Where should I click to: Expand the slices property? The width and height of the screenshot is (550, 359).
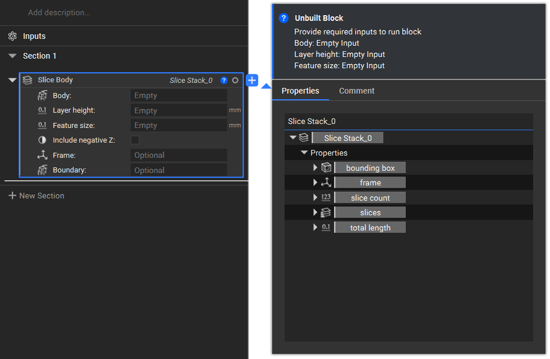pos(315,212)
